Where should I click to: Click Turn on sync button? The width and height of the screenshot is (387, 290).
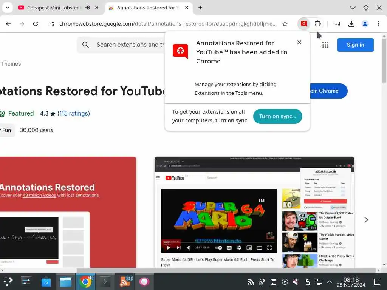point(278,116)
